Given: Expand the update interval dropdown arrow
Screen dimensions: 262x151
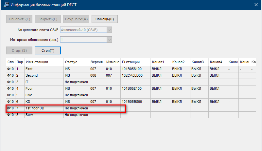Looking at the screenshot, I should (109, 40).
